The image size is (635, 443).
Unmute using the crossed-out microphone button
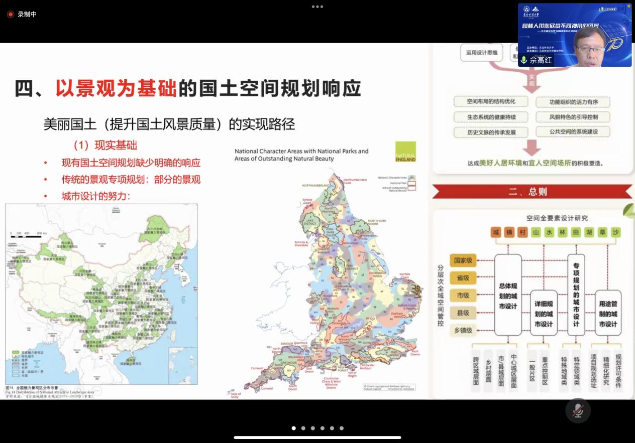[578, 410]
